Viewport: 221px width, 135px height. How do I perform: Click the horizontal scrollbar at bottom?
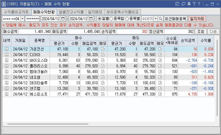pyautogui.click(x=48, y=124)
